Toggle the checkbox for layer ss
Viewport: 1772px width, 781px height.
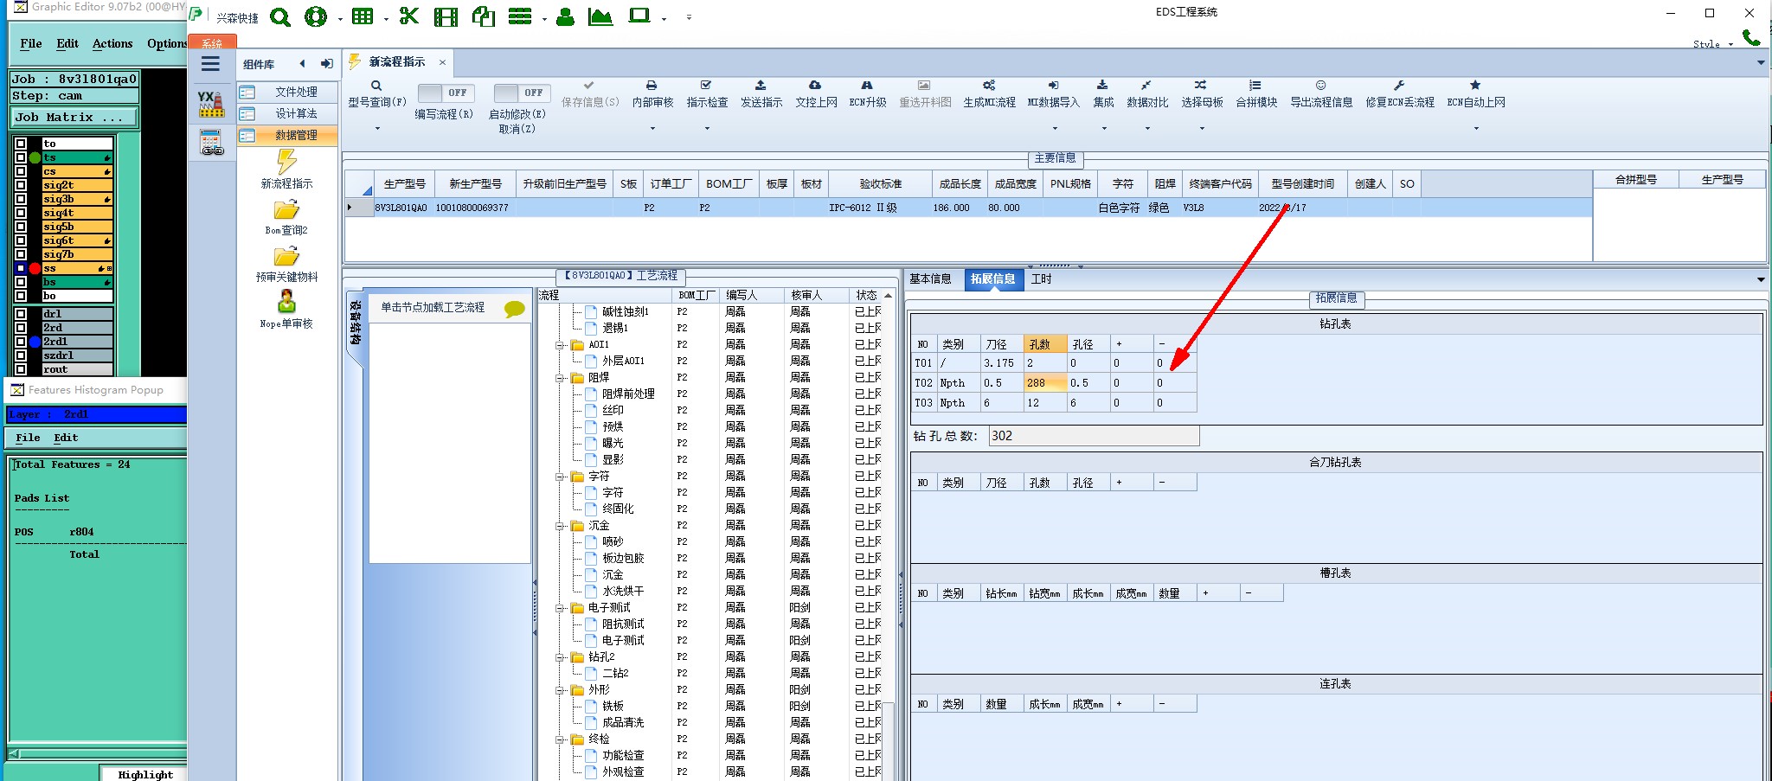[x=21, y=268]
